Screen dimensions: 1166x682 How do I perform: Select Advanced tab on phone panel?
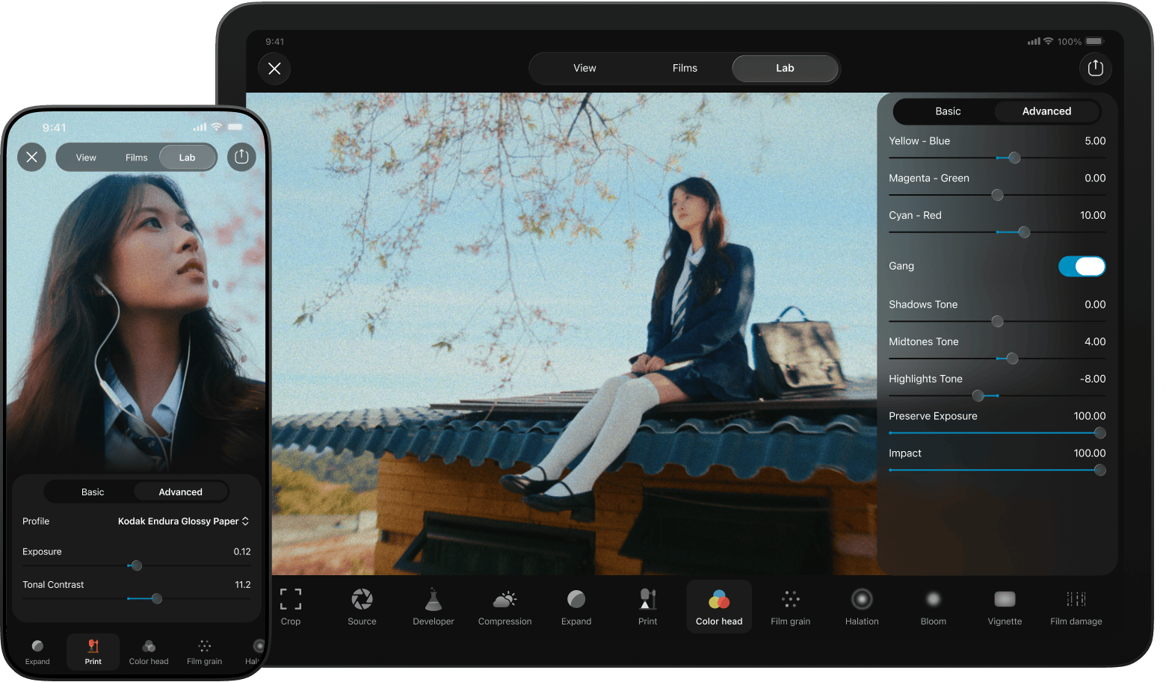coord(180,492)
